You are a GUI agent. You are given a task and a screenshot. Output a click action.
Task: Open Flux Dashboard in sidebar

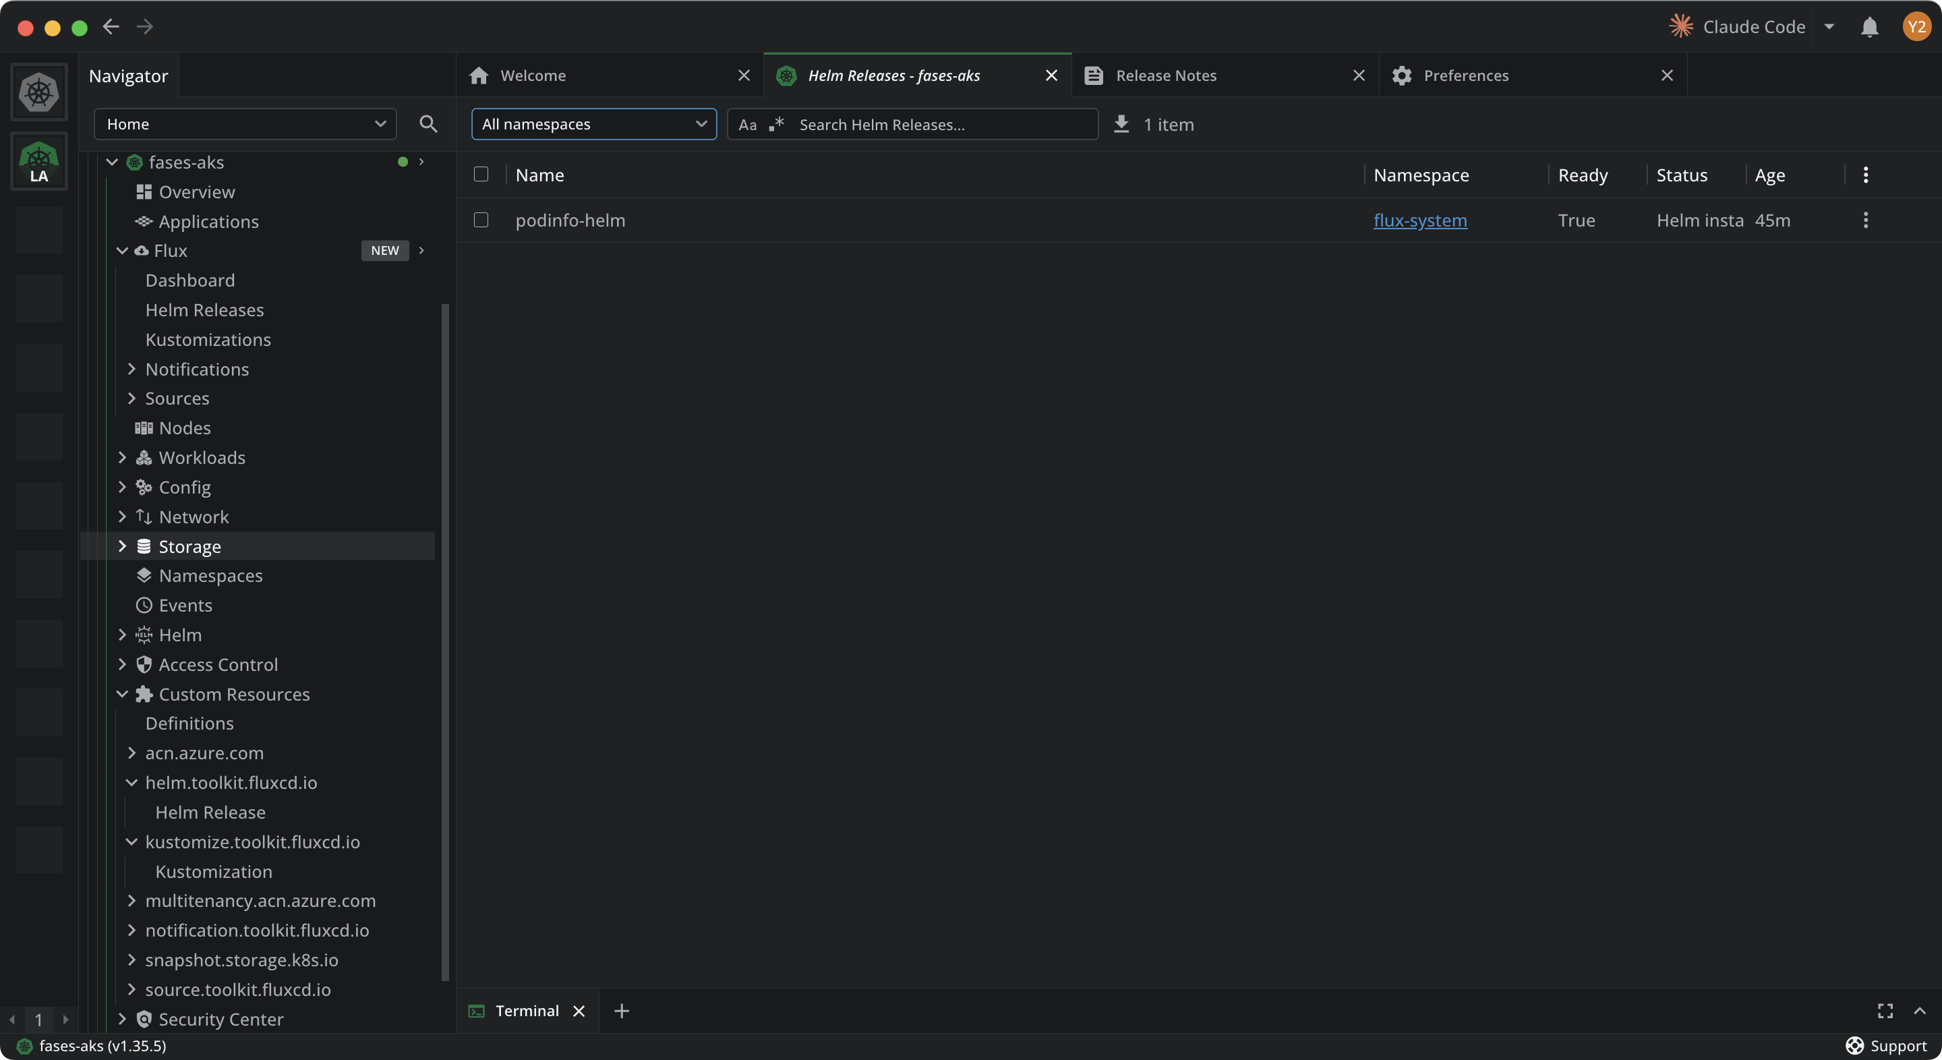(x=190, y=281)
